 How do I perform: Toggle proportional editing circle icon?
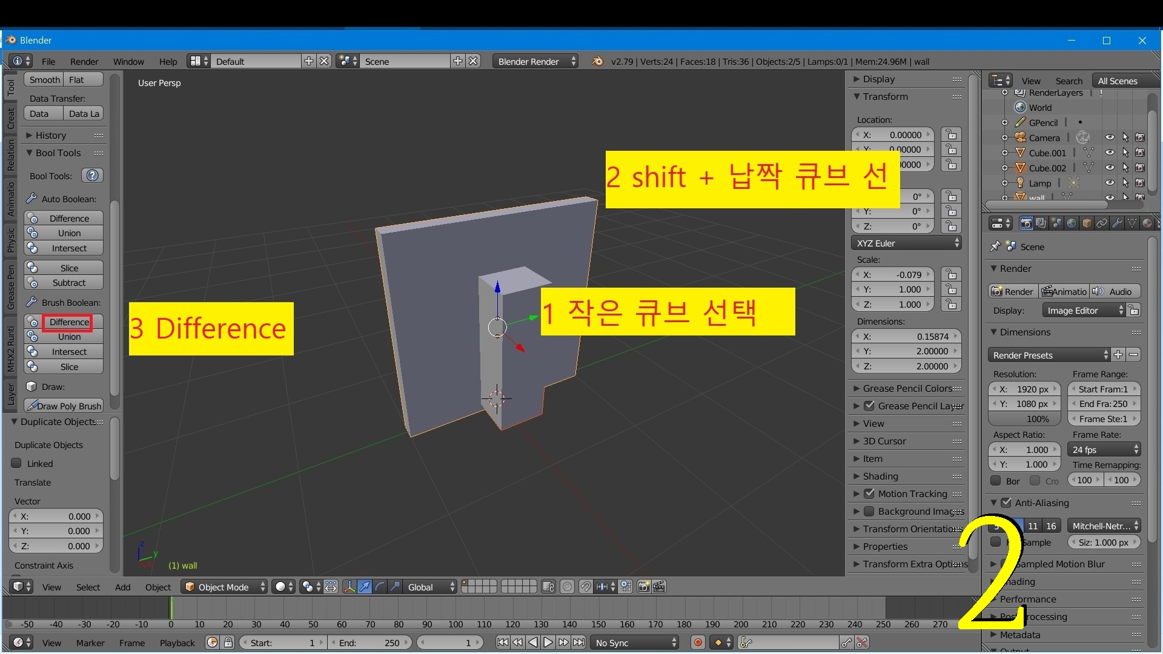tap(567, 587)
